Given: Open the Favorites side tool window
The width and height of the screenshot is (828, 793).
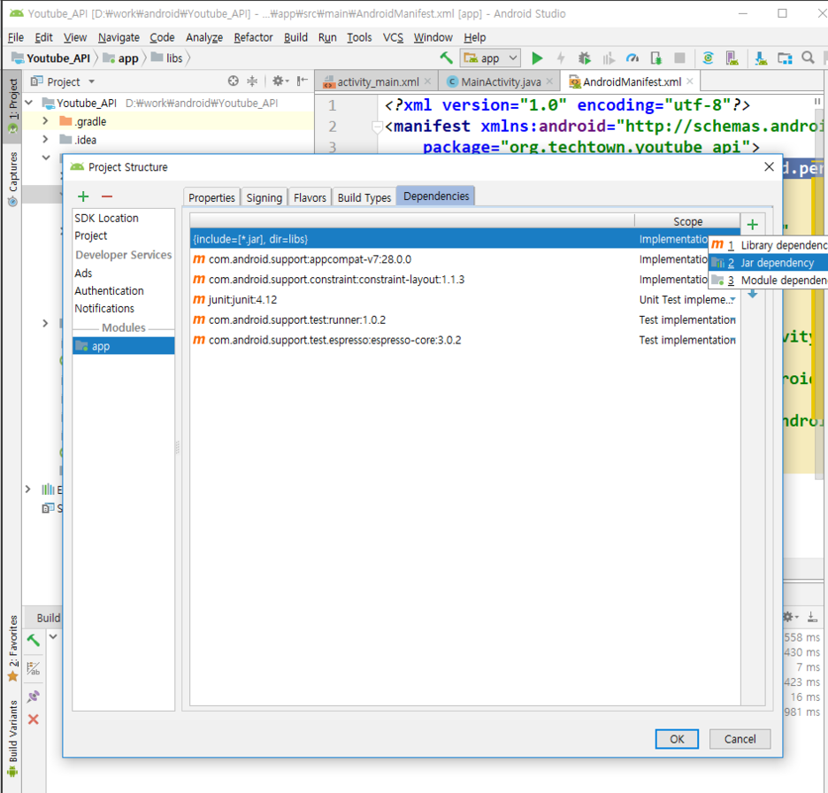Looking at the screenshot, I should tap(12, 647).
